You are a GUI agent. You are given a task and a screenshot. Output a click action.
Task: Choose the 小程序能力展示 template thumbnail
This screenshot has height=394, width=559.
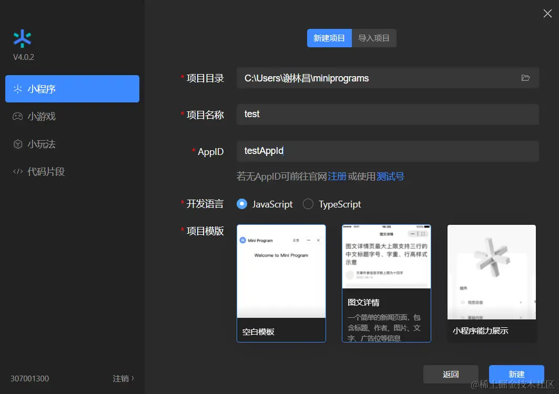pyautogui.click(x=492, y=283)
